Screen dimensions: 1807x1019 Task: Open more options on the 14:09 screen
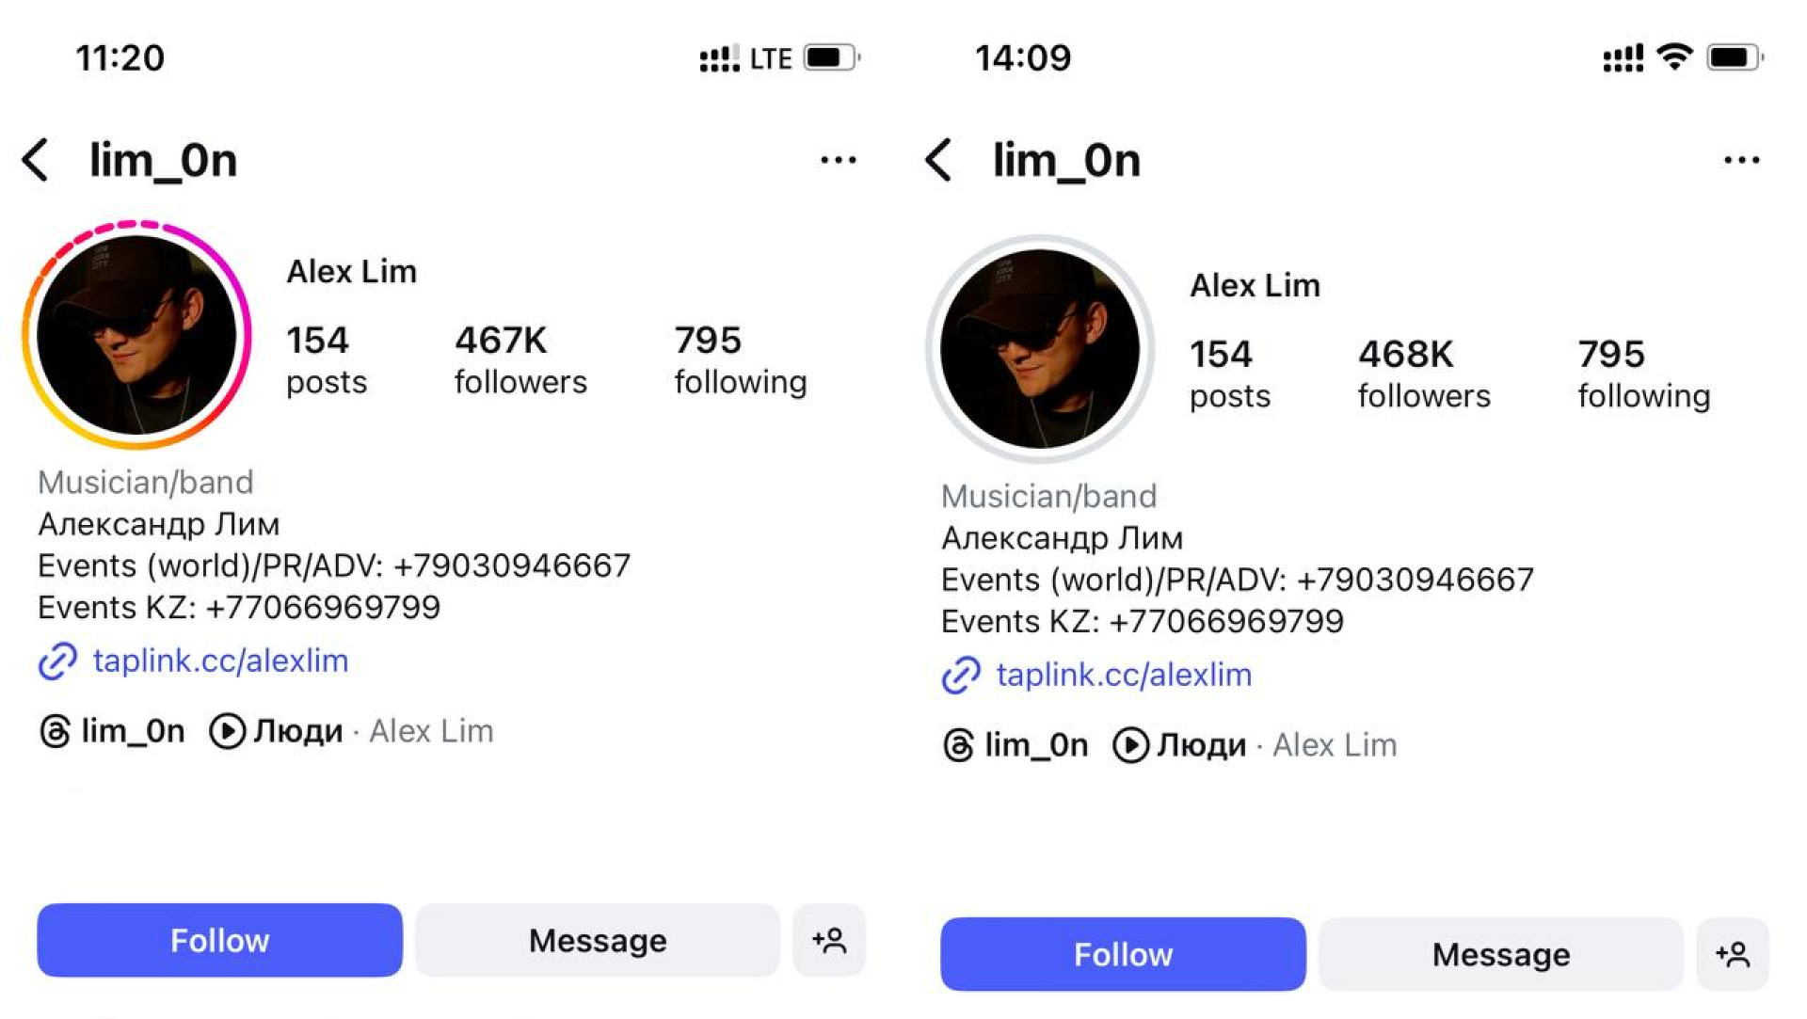(1741, 160)
